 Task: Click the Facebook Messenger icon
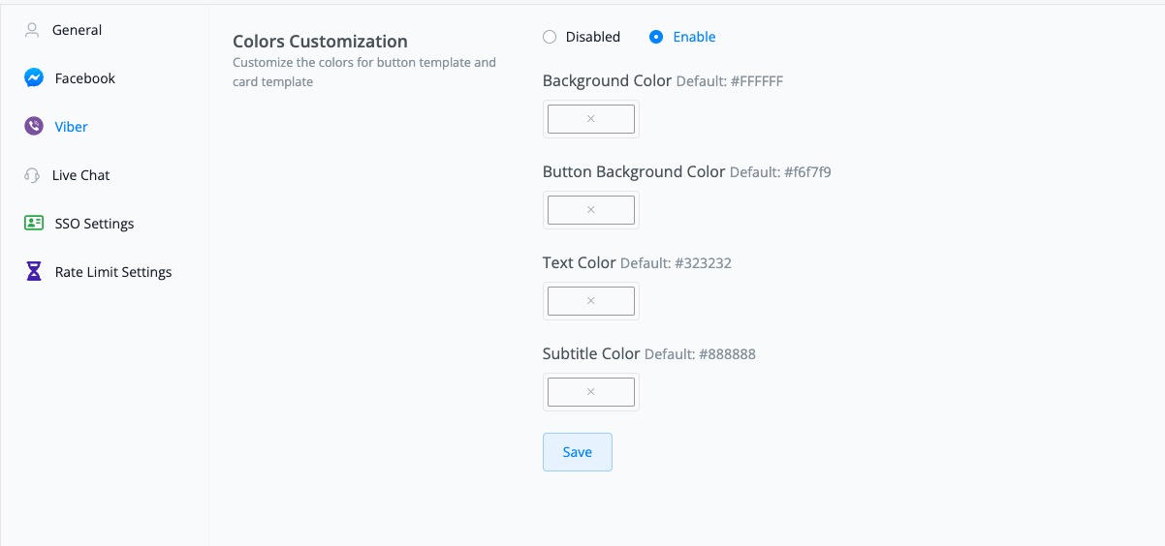[34, 78]
